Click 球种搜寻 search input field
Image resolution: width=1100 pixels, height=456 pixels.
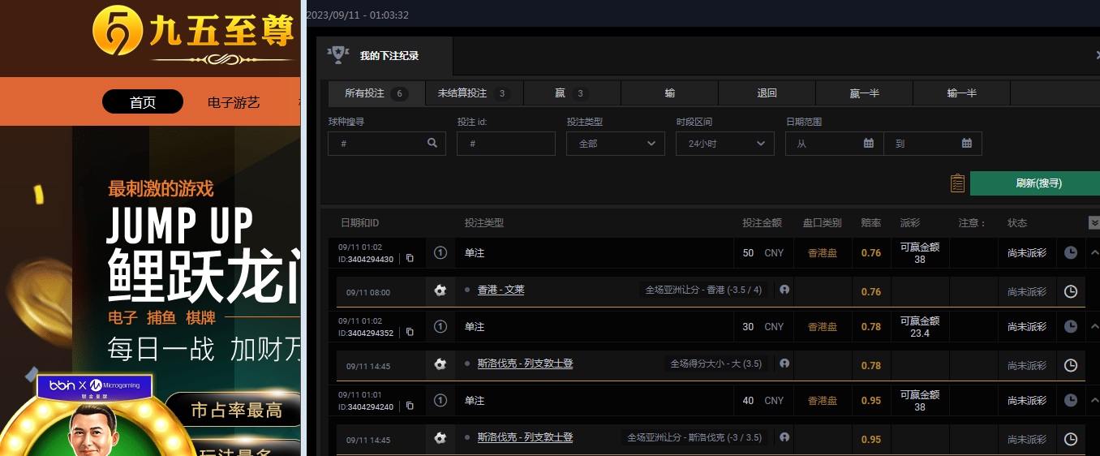pos(387,144)
